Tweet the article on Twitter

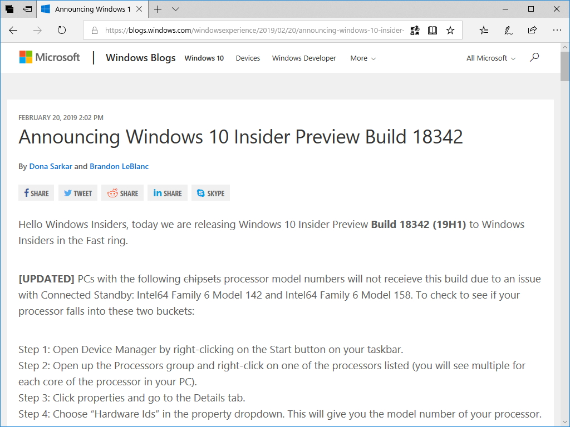[77, 193]
